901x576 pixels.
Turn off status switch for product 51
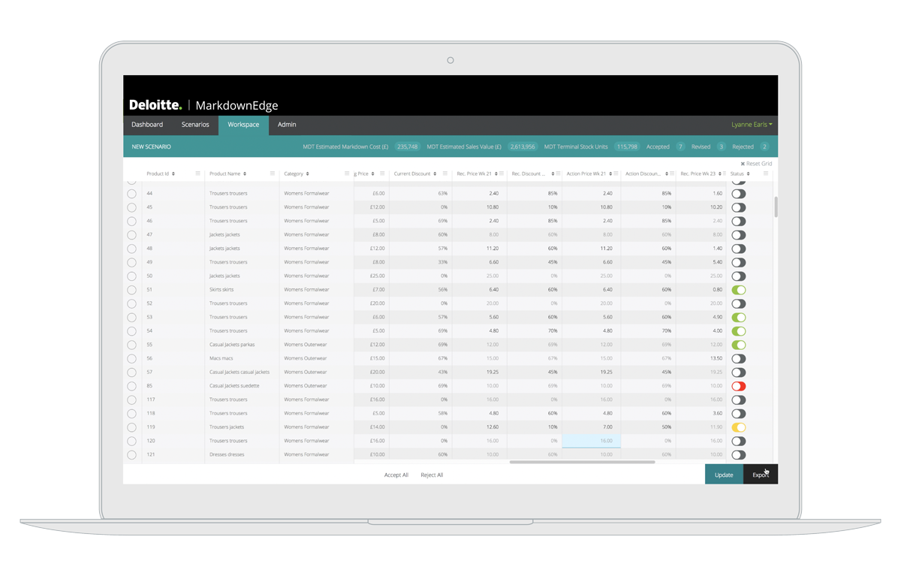tap(739, 290)
